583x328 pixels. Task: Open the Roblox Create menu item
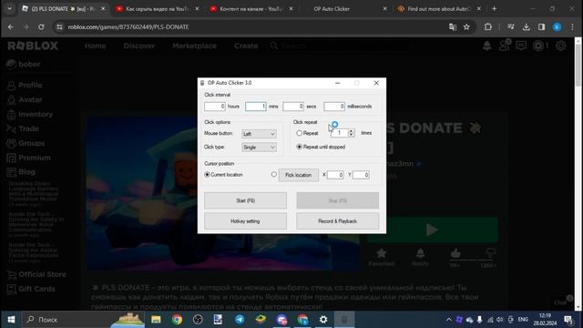click(246, 46)
